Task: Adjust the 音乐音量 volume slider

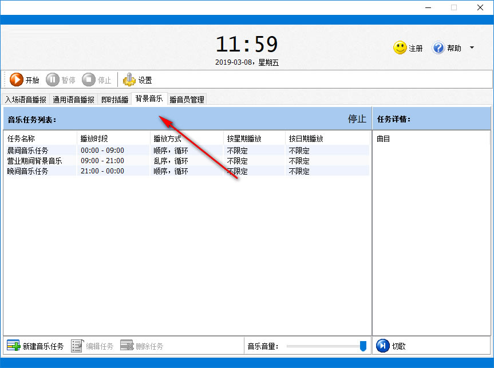Action: click(363, 345)
